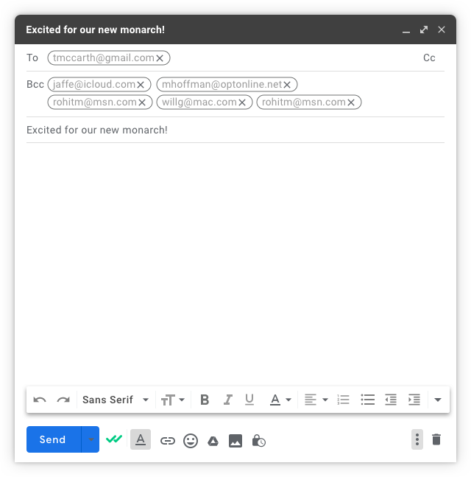Click the Cc link
The width and height of the screenshot is (471, 477).
click(x=429, y=58)
